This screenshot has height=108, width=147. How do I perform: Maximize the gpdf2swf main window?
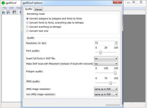pyautogui.click(x=134, y=2)
